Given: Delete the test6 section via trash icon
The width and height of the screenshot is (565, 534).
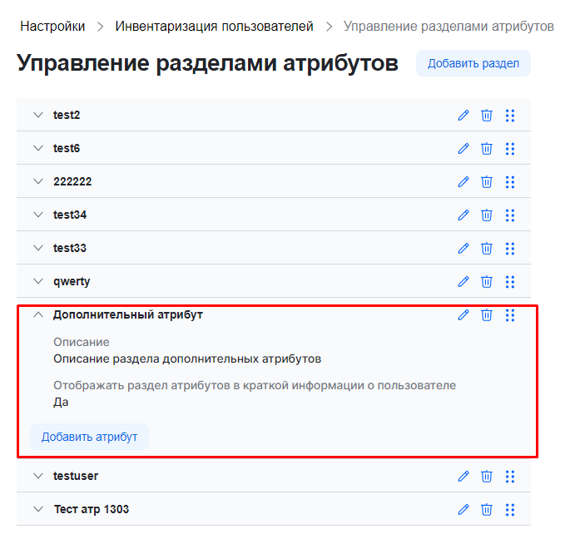Looking at the screenshot, I should tap(487, 149).
